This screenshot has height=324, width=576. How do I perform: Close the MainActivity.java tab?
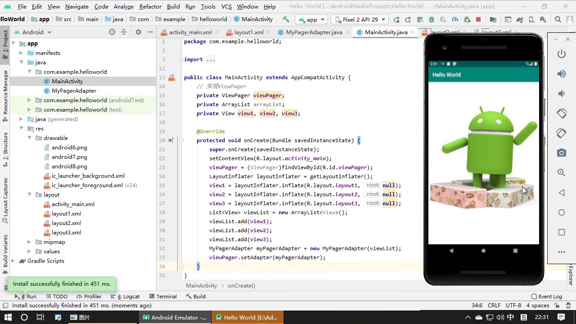(x=412, y=32)
